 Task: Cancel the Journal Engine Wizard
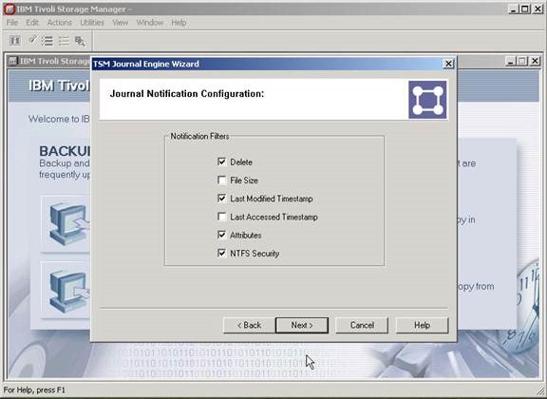pos(362,325)
